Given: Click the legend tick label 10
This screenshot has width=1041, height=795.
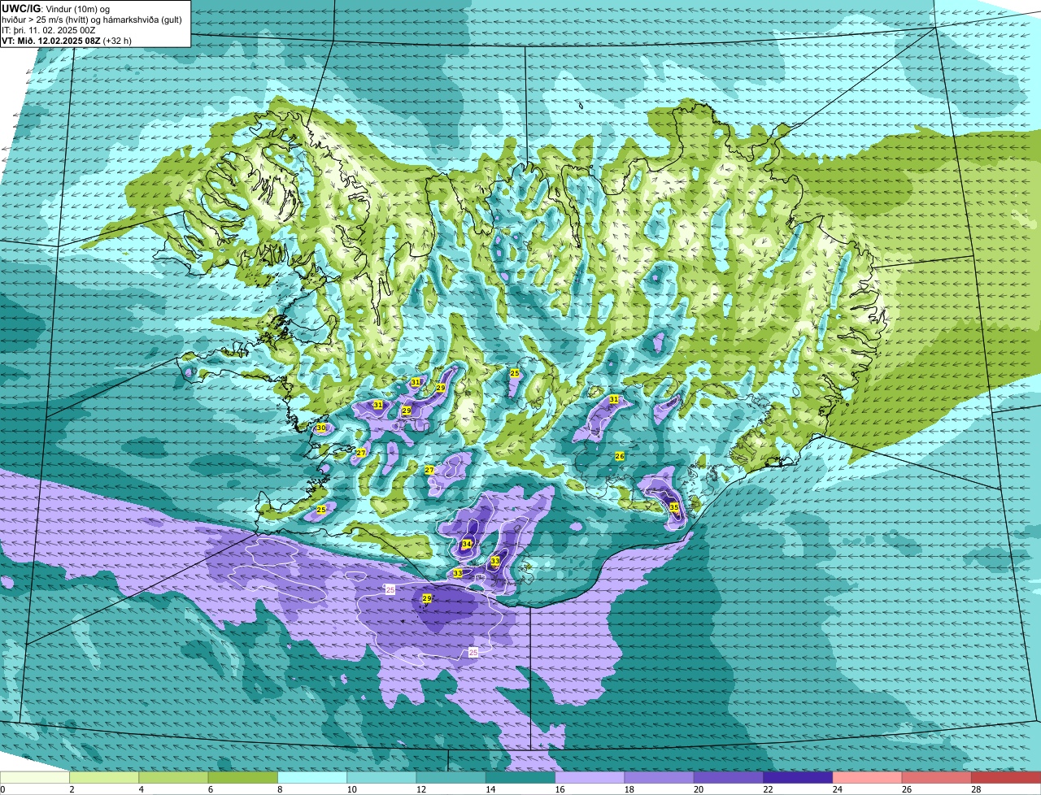Looking at the screenshot, I should pos(351,789).
